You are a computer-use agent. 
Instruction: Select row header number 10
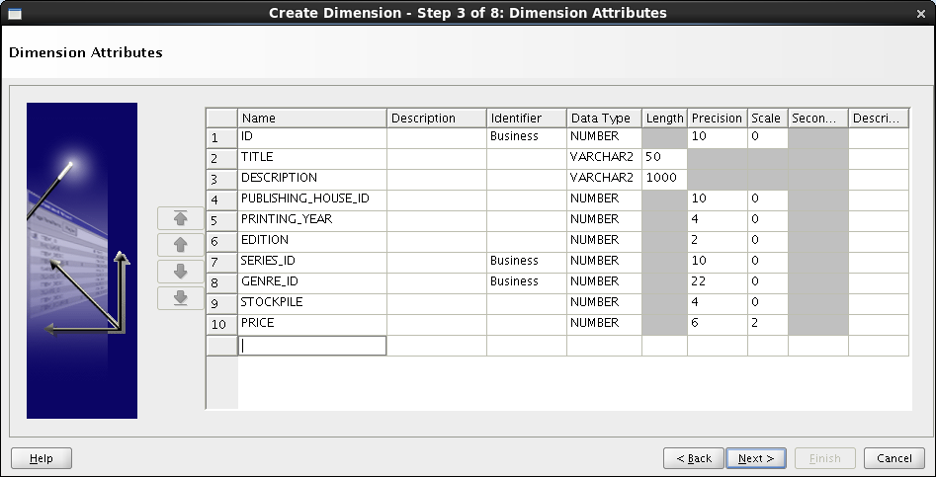pos(221,325)
